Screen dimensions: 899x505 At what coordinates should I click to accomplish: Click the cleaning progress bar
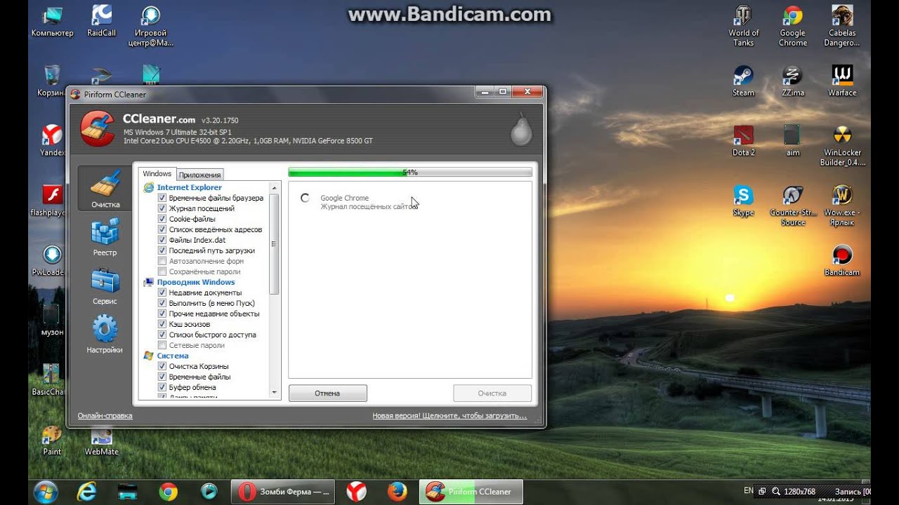tap(410, 172)
